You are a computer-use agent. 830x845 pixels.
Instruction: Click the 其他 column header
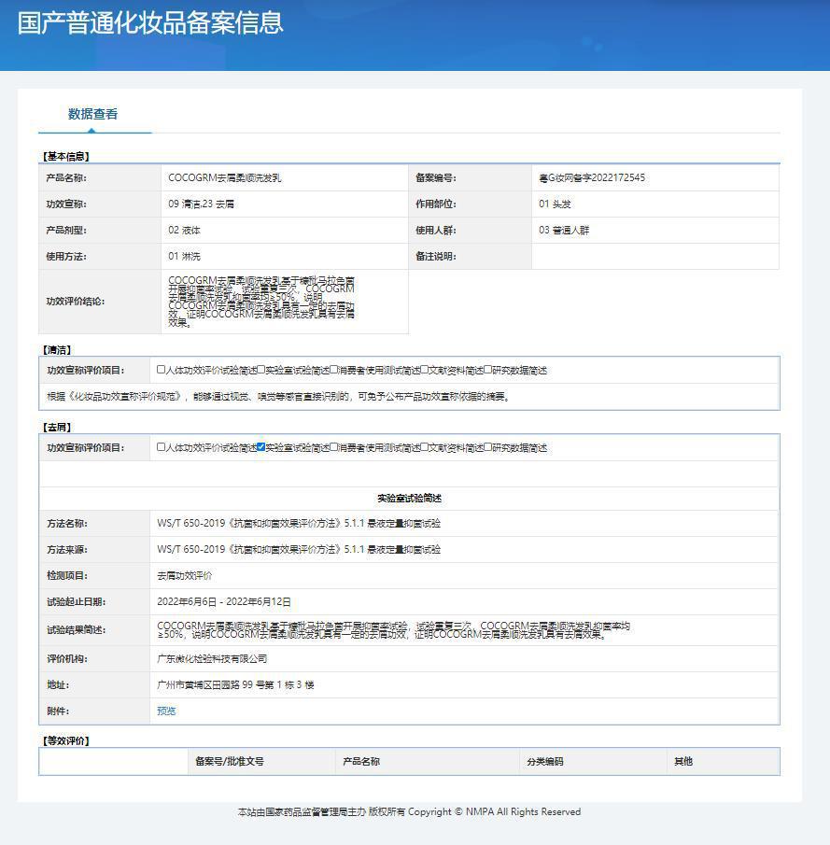point(683,762)
